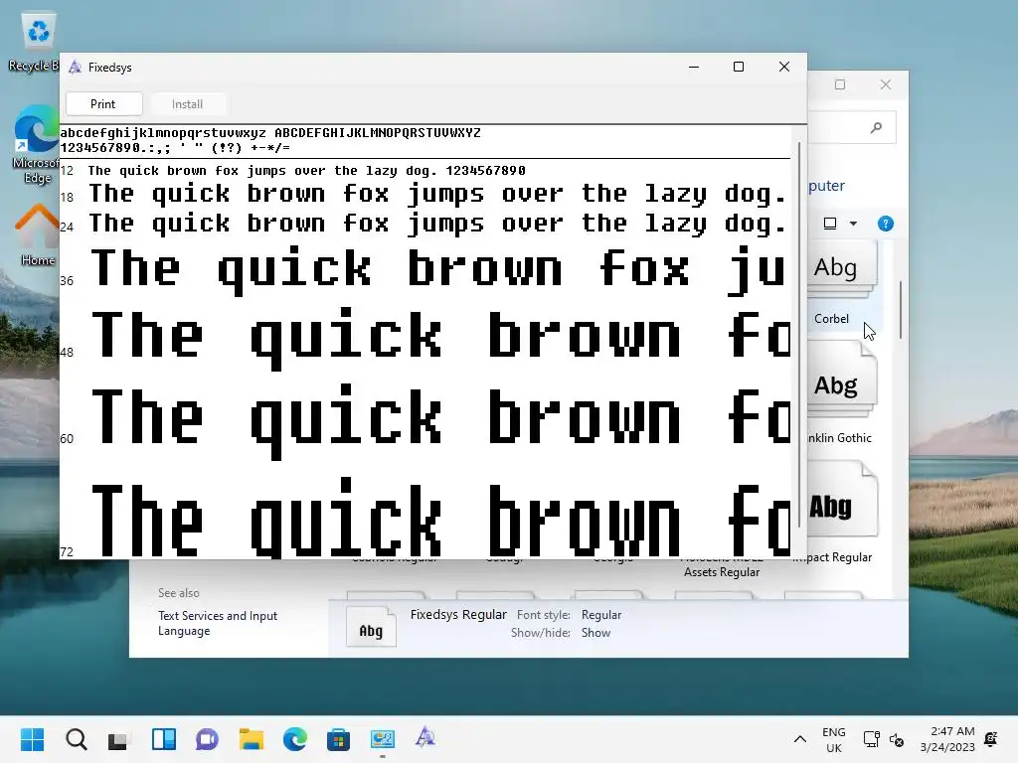Click the Text Services and Input Language link
Image resolution: width=1018 pixels, height=763 pixels.
pyautogui.click(x=218, y=623)
